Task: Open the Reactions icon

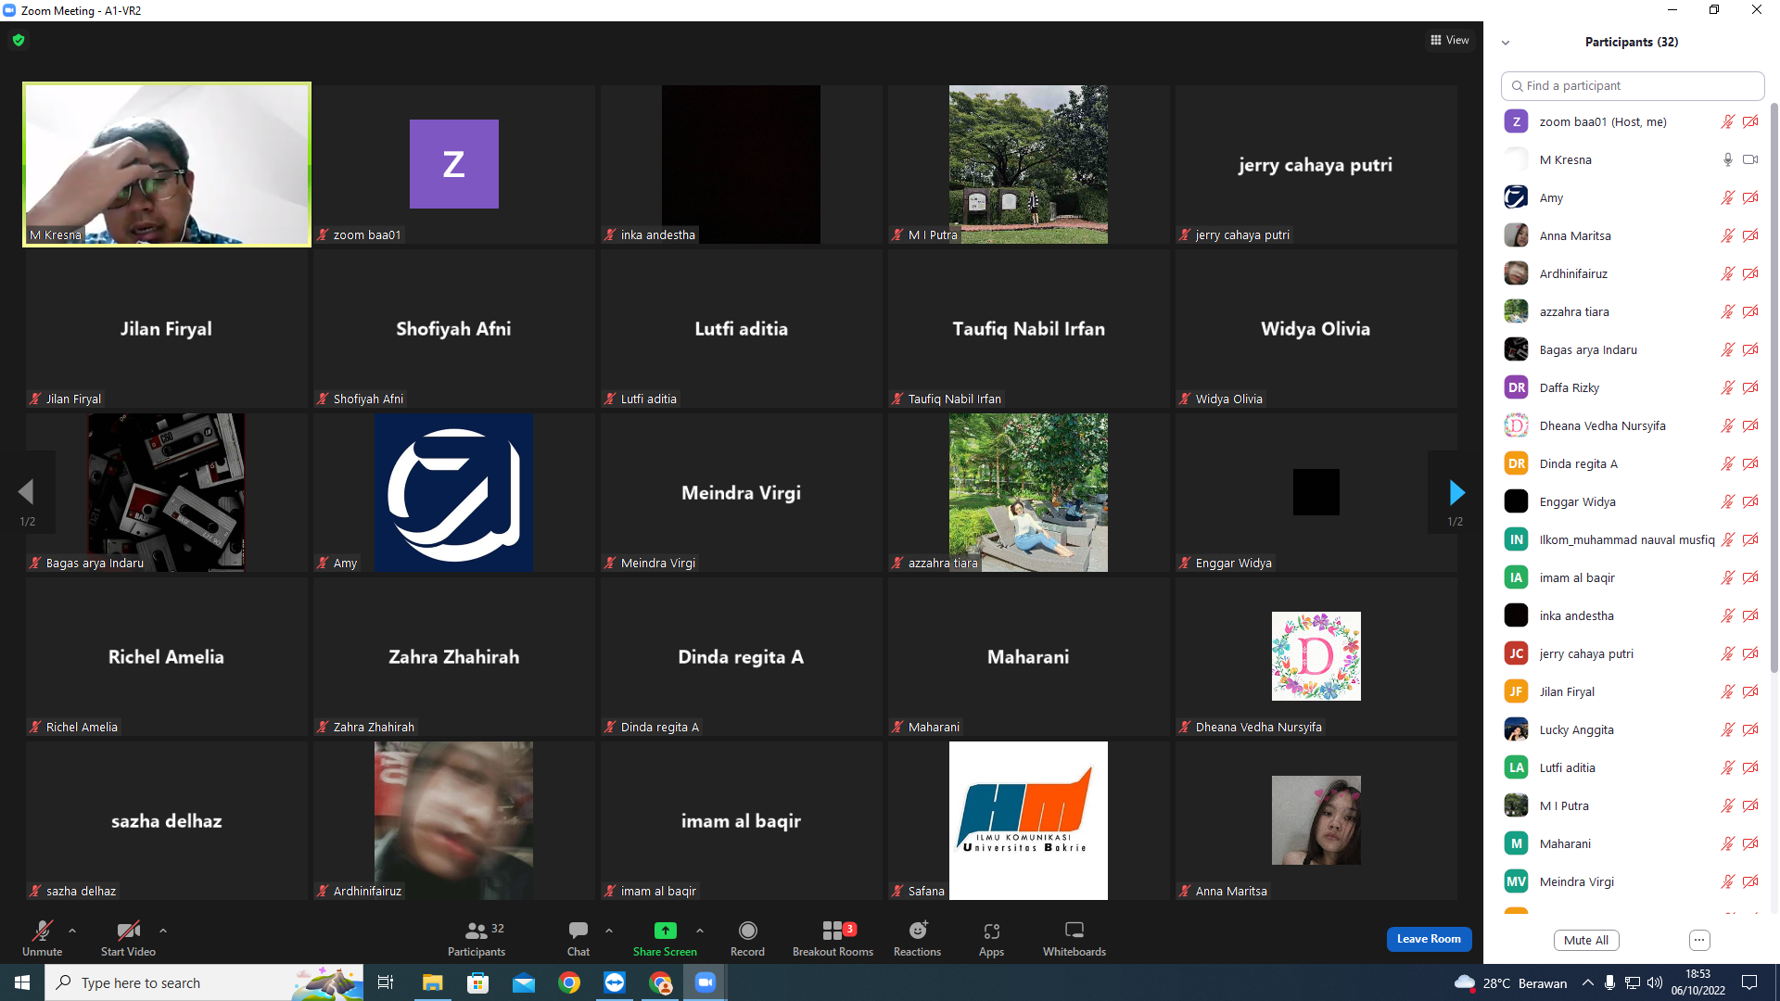Action: [x=918, y=931]
